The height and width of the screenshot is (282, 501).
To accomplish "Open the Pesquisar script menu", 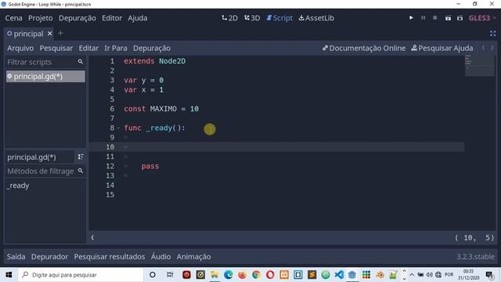I will 56,48.
